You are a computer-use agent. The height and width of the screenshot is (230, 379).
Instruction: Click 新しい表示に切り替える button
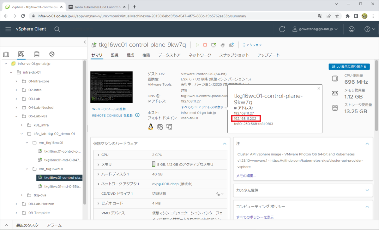pos(349,67)
